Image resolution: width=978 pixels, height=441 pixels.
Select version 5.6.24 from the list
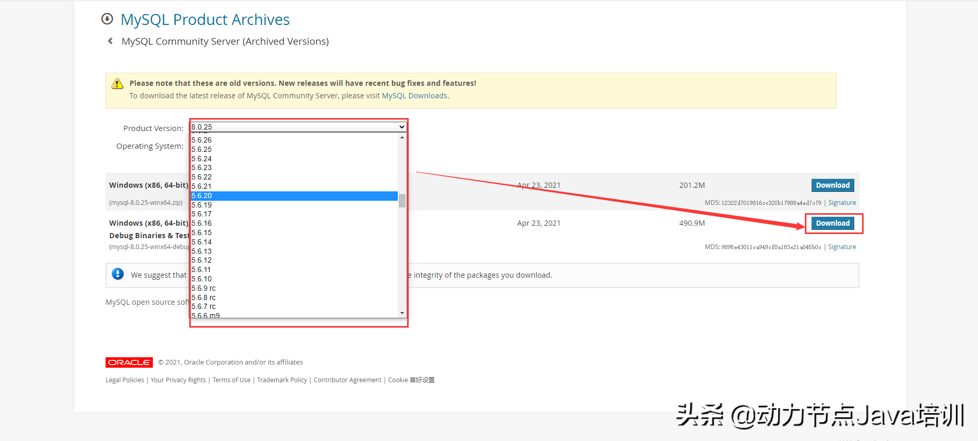pos(294,159)
